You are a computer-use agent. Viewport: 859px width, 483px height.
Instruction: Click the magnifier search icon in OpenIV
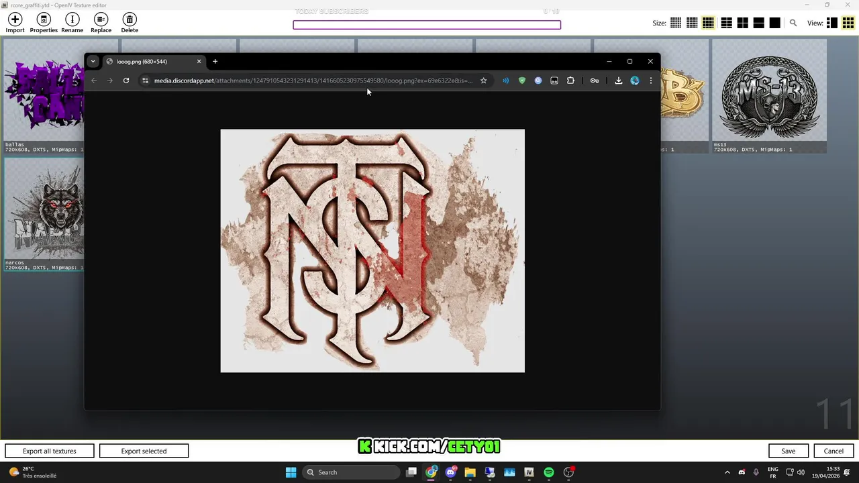pos(793,23)
